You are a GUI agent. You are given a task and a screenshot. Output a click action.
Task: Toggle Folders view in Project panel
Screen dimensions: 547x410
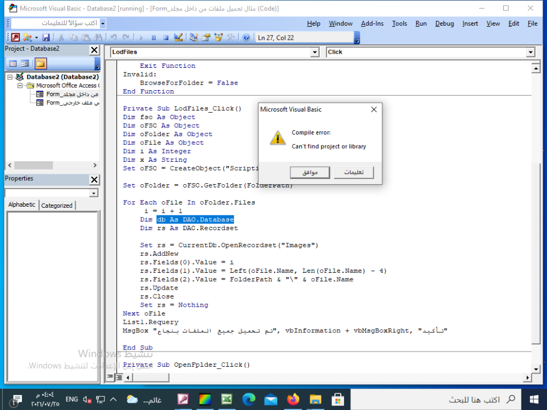tap(40, 63)
